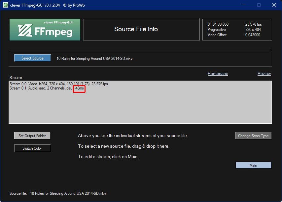This screenshot has height=202, width=282.
Task: Click the 'To edit a stream' hint text
Action: [108, 157]
